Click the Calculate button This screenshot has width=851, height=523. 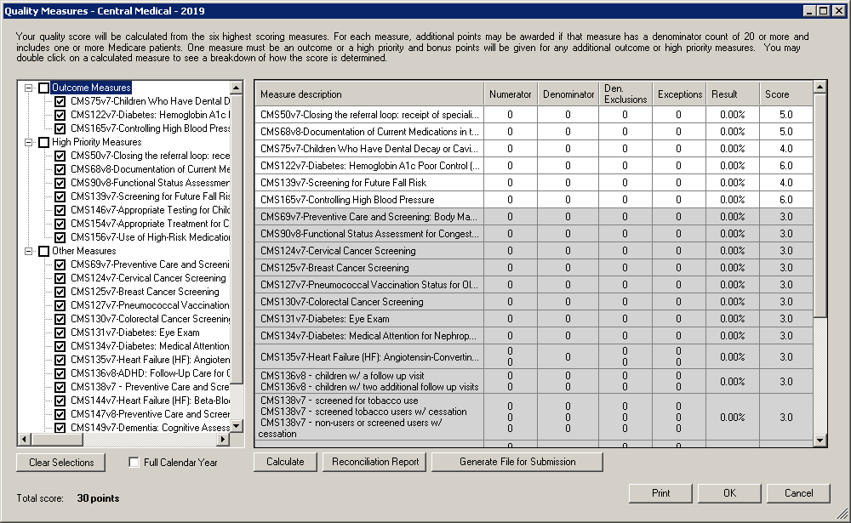coord(284,462)
